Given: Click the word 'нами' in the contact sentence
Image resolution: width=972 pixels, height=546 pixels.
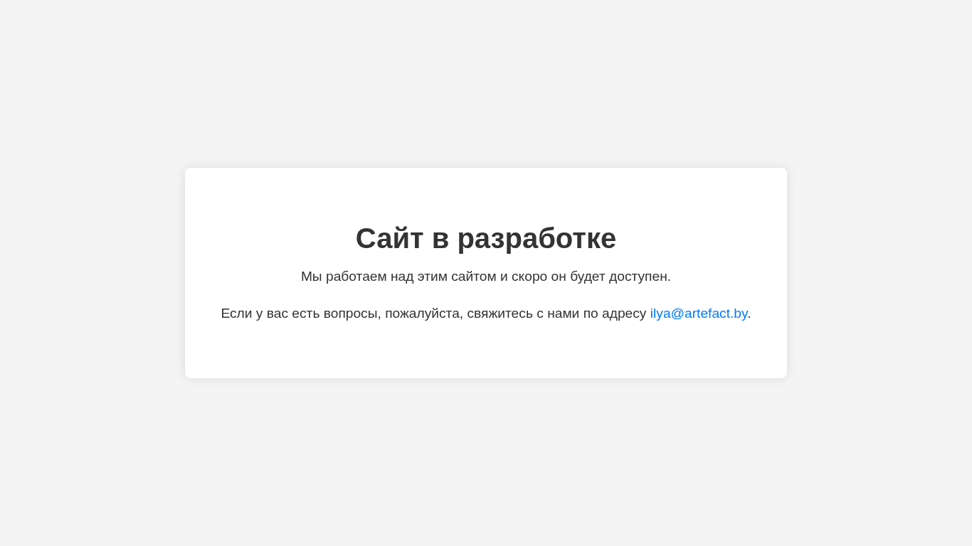Looking at the screenshot, I should (564, 314).
